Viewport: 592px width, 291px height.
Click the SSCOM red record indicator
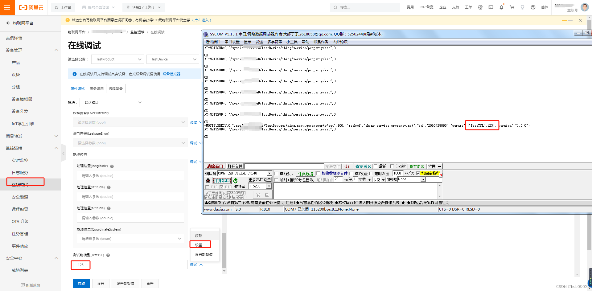(x=208, y=181)
